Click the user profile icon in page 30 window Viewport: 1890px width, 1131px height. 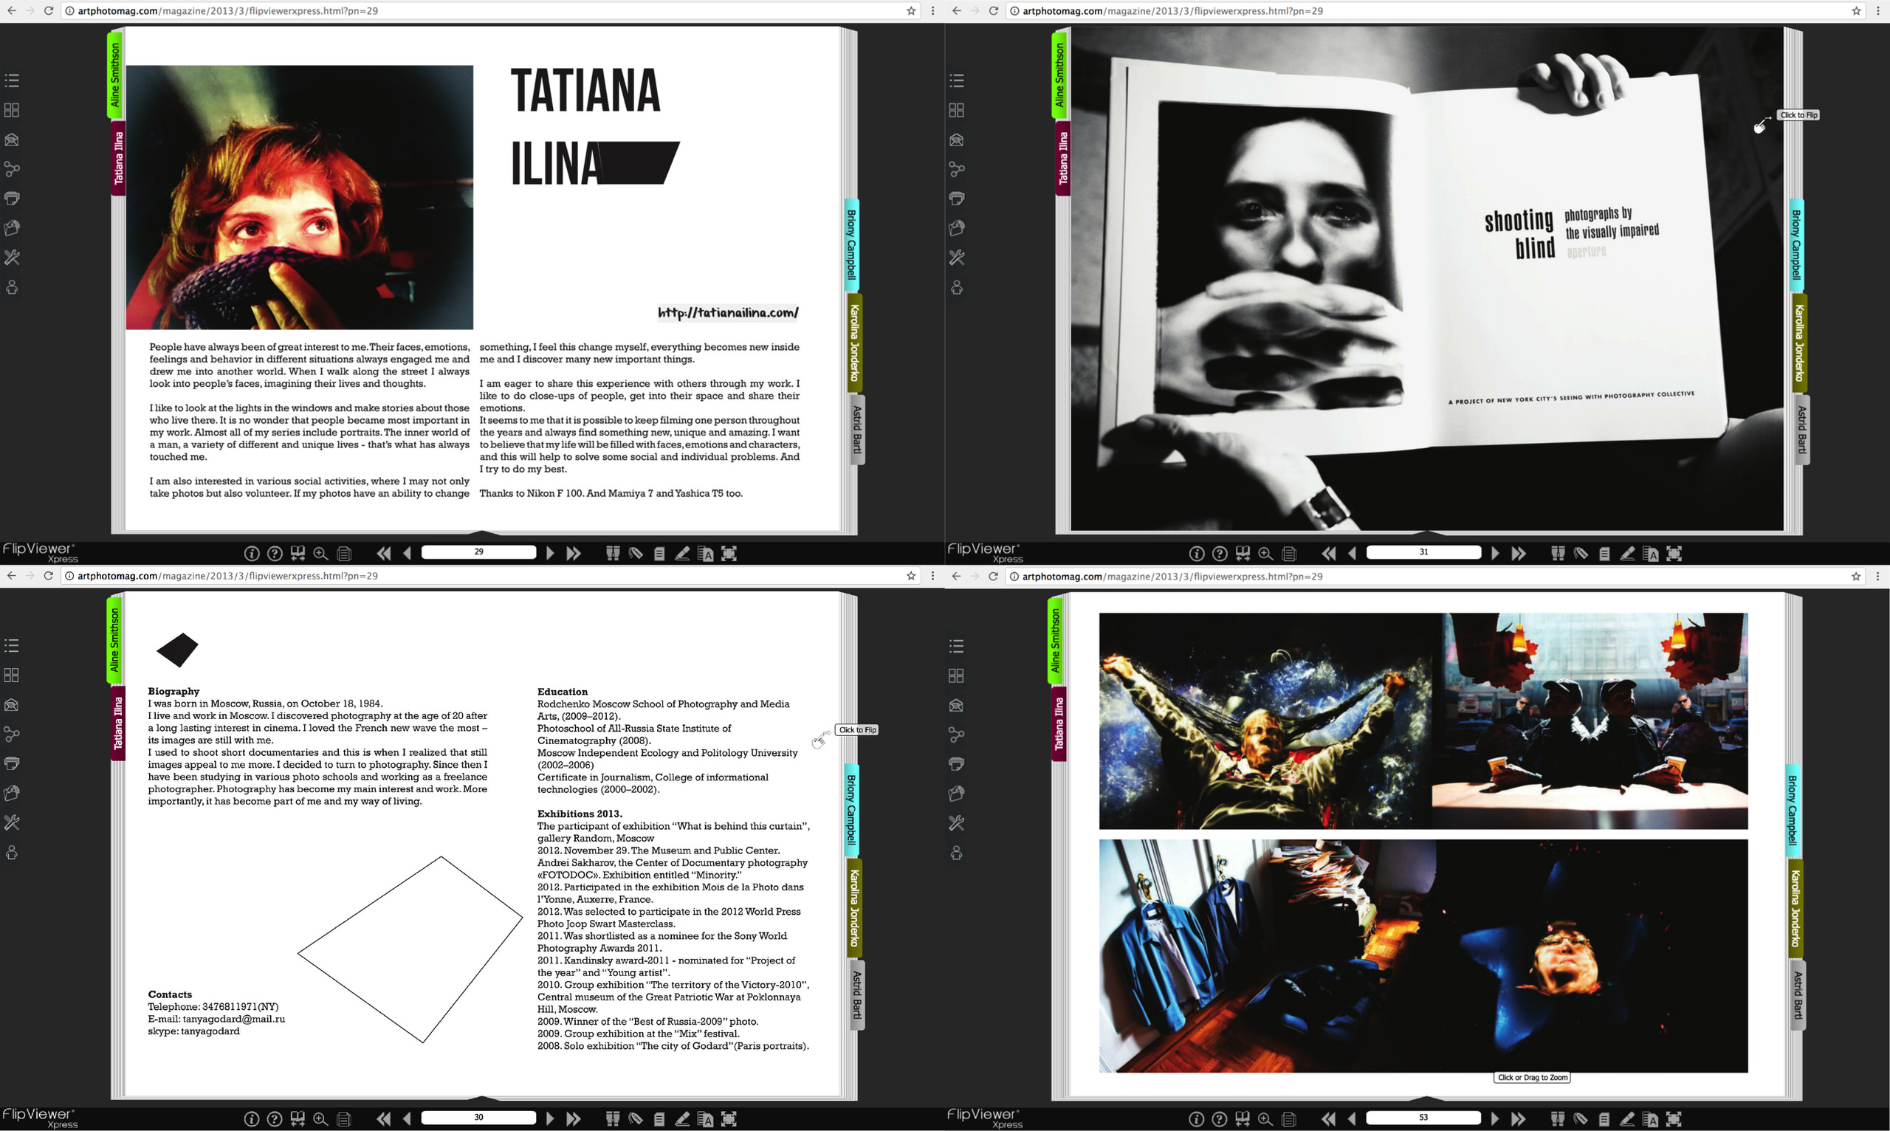[11, 853]
